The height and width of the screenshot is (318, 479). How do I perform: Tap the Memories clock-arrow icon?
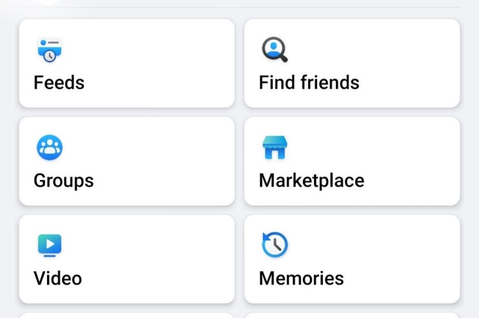275,245
